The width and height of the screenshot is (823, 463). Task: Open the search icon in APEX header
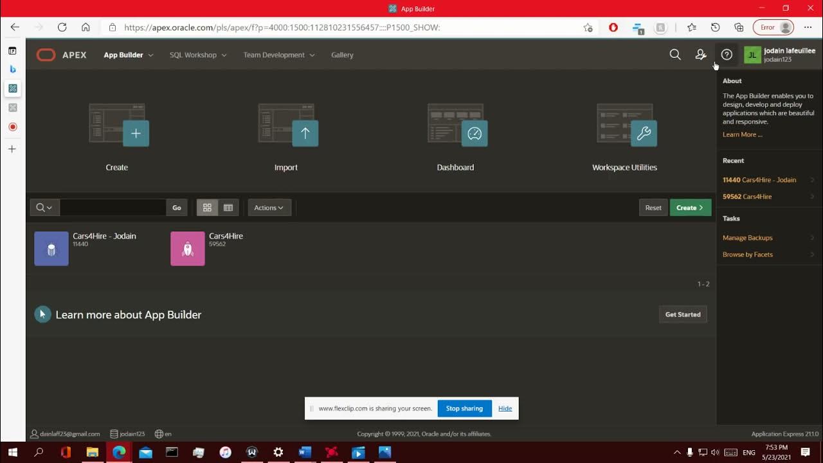point(675,55)
